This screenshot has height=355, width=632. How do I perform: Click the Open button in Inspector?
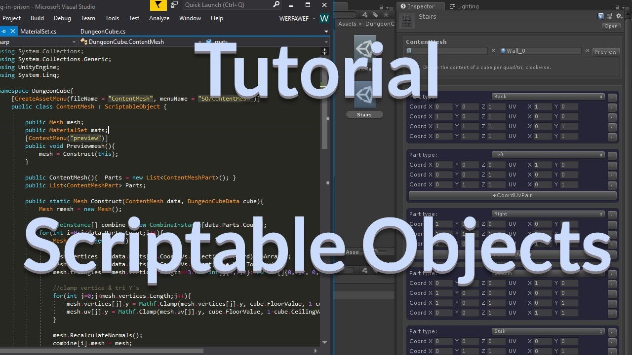coord(611,26)
